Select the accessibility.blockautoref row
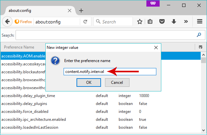Image resolution: width=207 pixels, height=135 pixels. pos(23,72)
